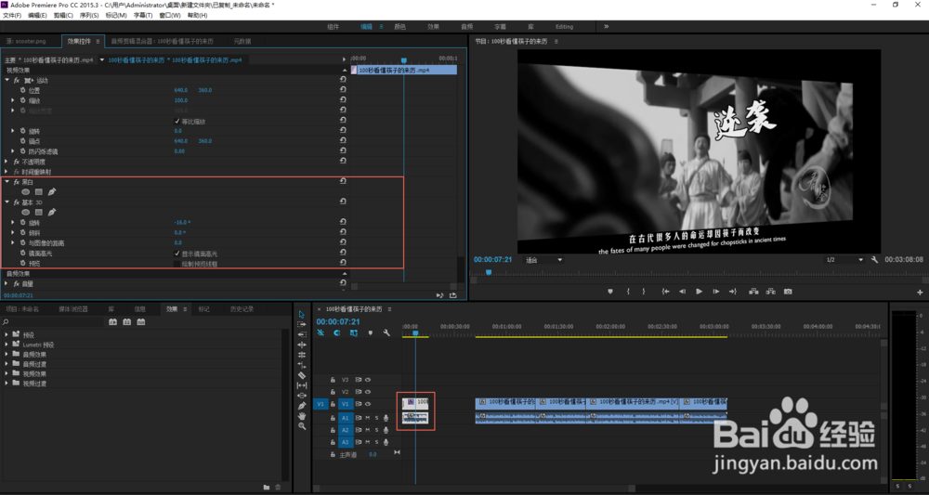
Task: Open the button editor plus icon
Action: (920, 292)
